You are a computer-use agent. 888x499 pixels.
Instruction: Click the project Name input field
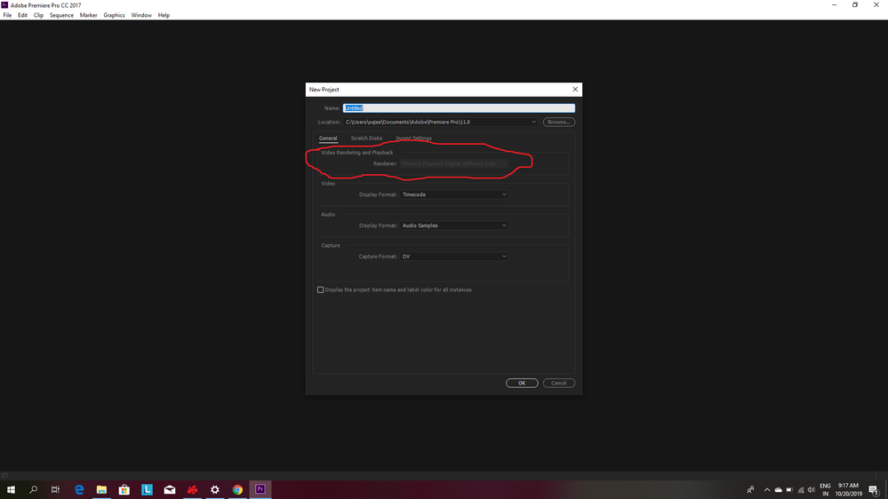coord(459,108)
